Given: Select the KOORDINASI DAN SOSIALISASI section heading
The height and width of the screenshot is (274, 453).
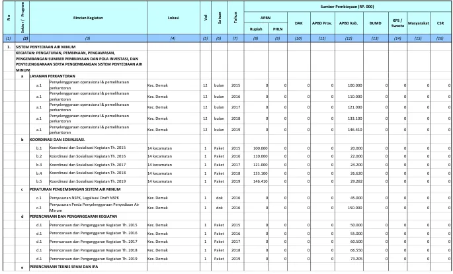Looking at the screenshot, I should coord(57,140).
